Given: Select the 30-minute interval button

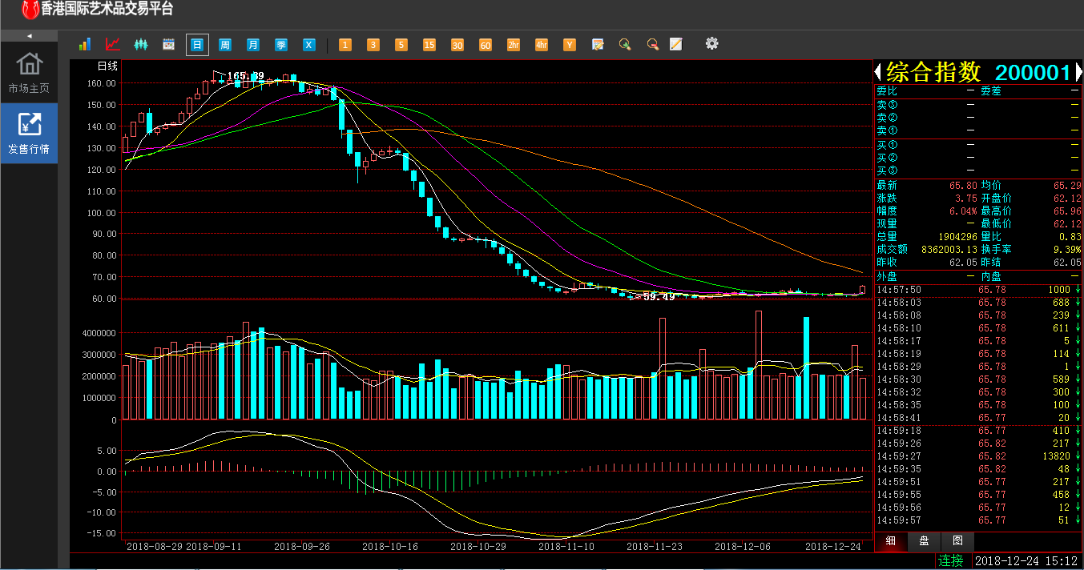Looking at the screenshot, I should [x=457, y=45].
